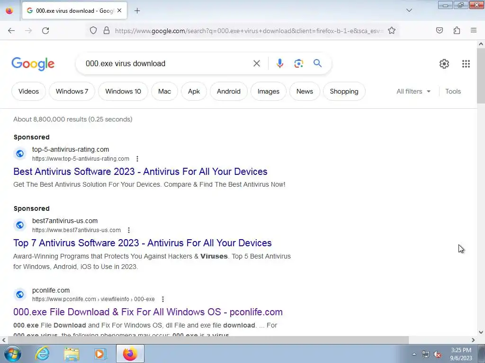The height and width of the screenshot is (363, 485).
Task: Submit search with the magnifying glass icon
Action: click(x=317, y=63)
